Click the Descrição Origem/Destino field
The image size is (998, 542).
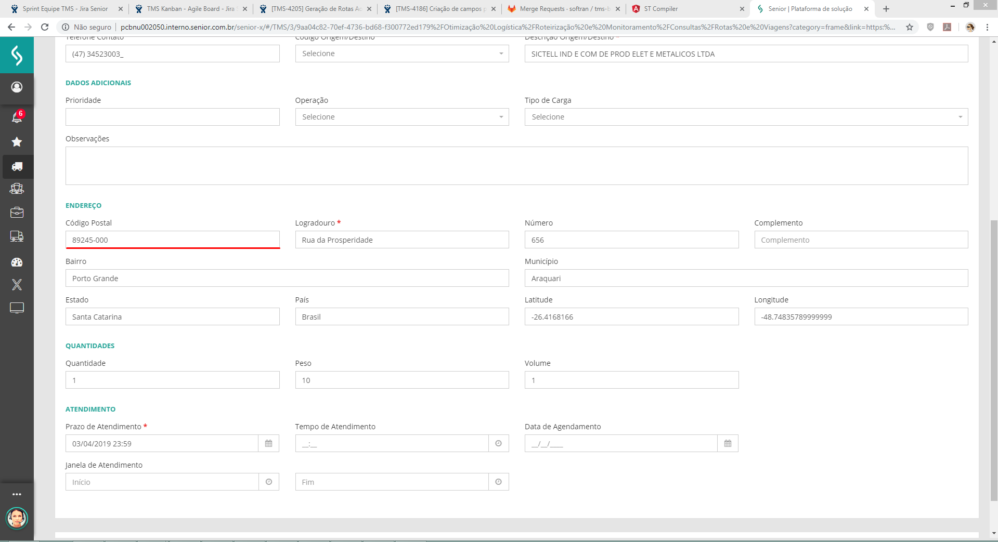746,54
